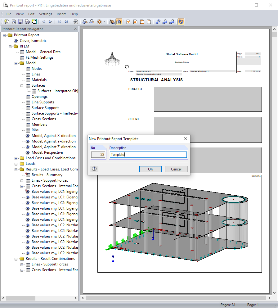Click inside the Description text field
This screenshot has height=308, width=278.
[x=148, y=154]
